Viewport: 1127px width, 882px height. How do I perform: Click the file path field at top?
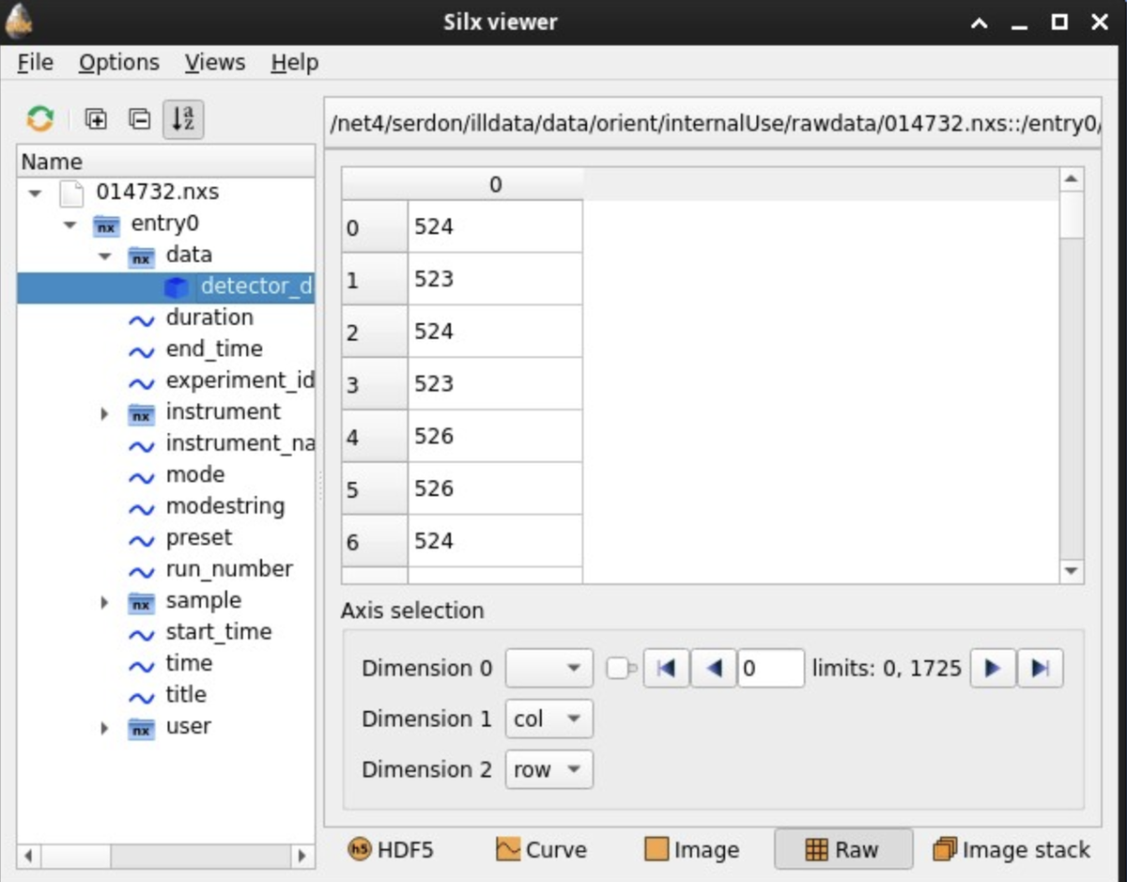[713, 123]
